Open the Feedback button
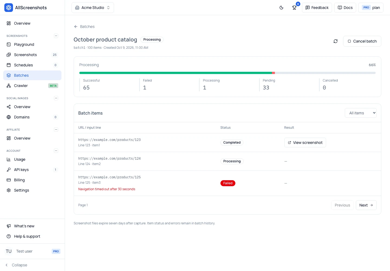The width and height of the screenshot is (390, 271). [317, 8]
